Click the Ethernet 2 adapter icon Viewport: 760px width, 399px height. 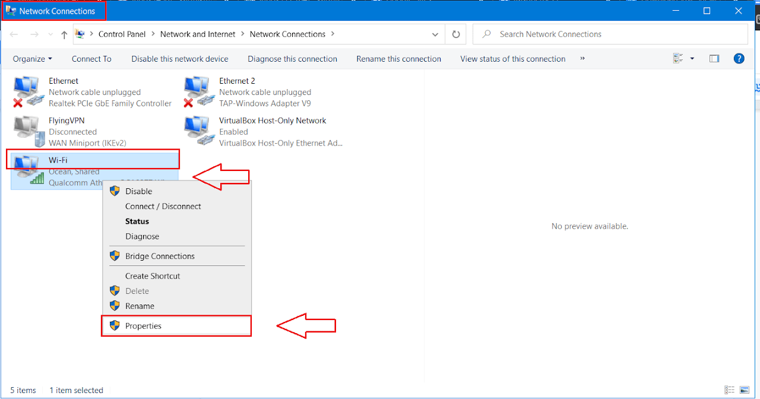point(199,92)
